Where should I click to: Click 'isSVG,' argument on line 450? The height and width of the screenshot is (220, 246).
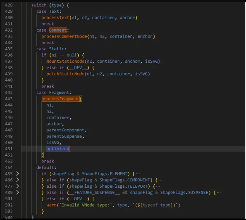54,143
